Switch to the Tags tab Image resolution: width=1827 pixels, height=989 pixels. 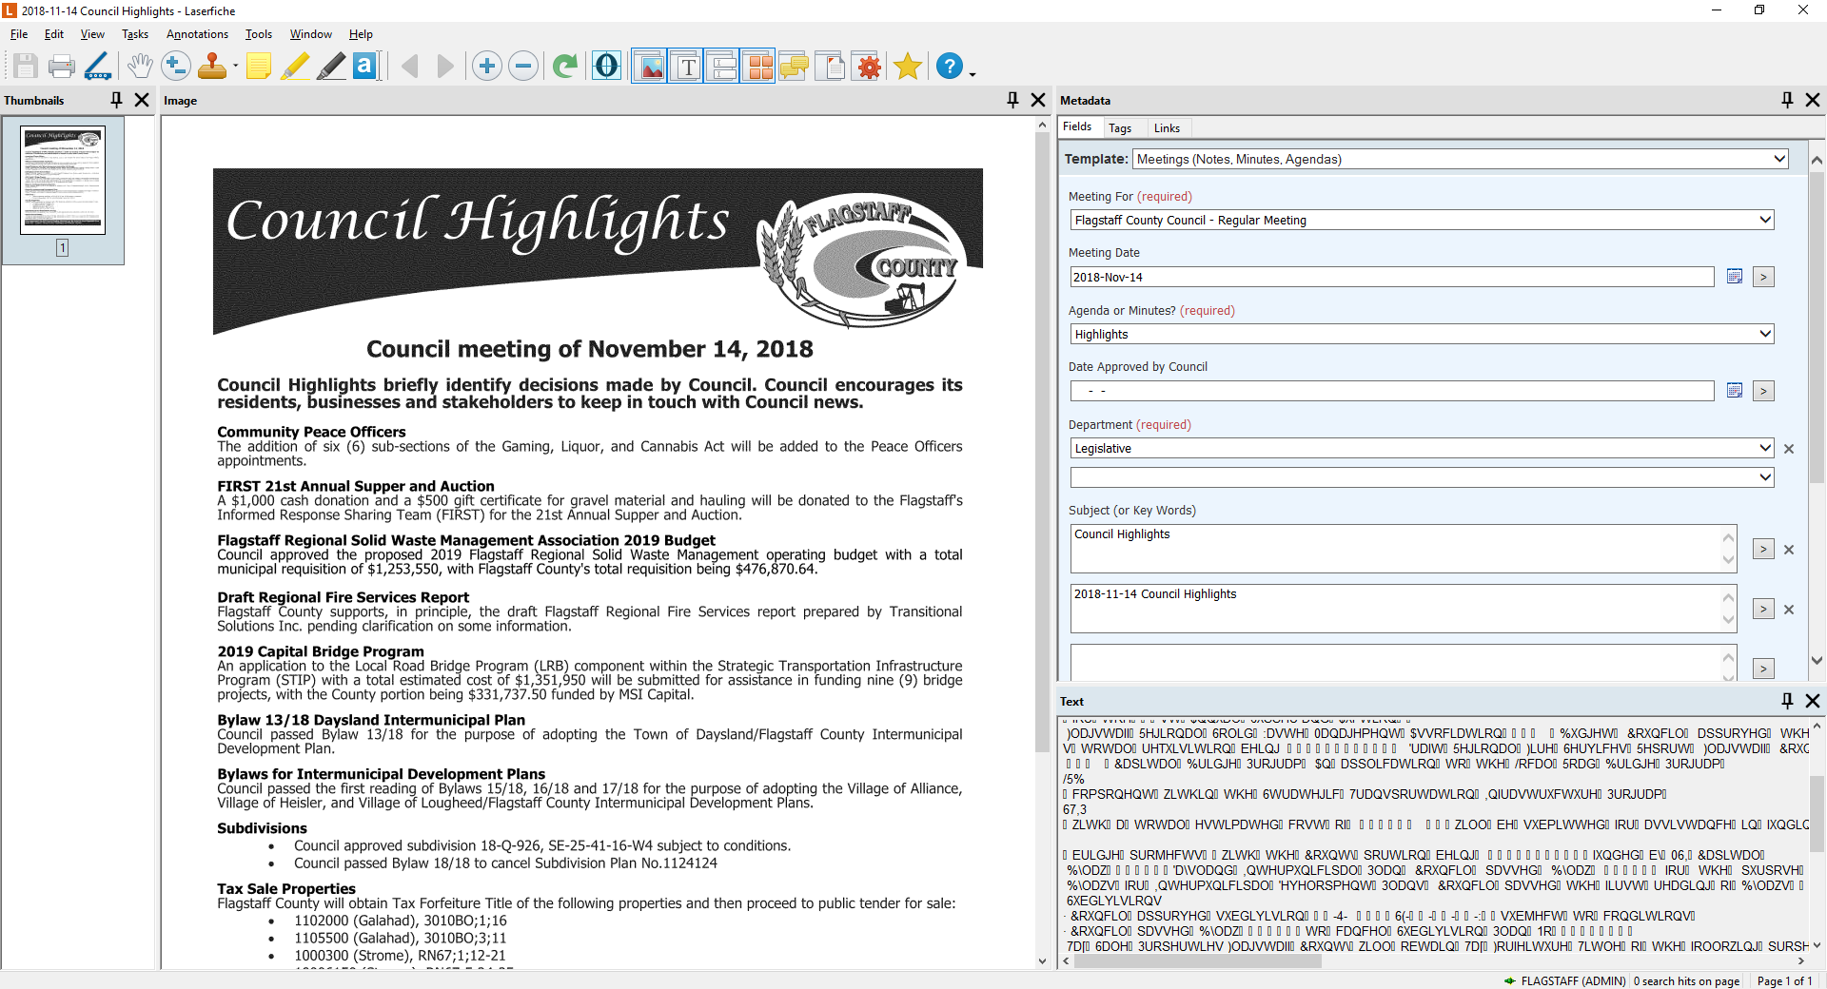point(1120,128)
